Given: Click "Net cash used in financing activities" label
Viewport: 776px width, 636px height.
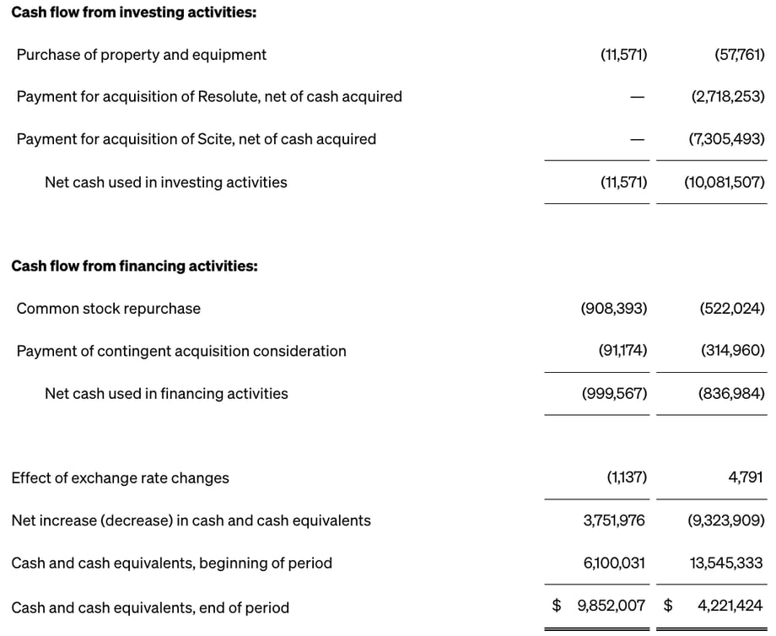Looking at the screenshot, I should [166, 394].
